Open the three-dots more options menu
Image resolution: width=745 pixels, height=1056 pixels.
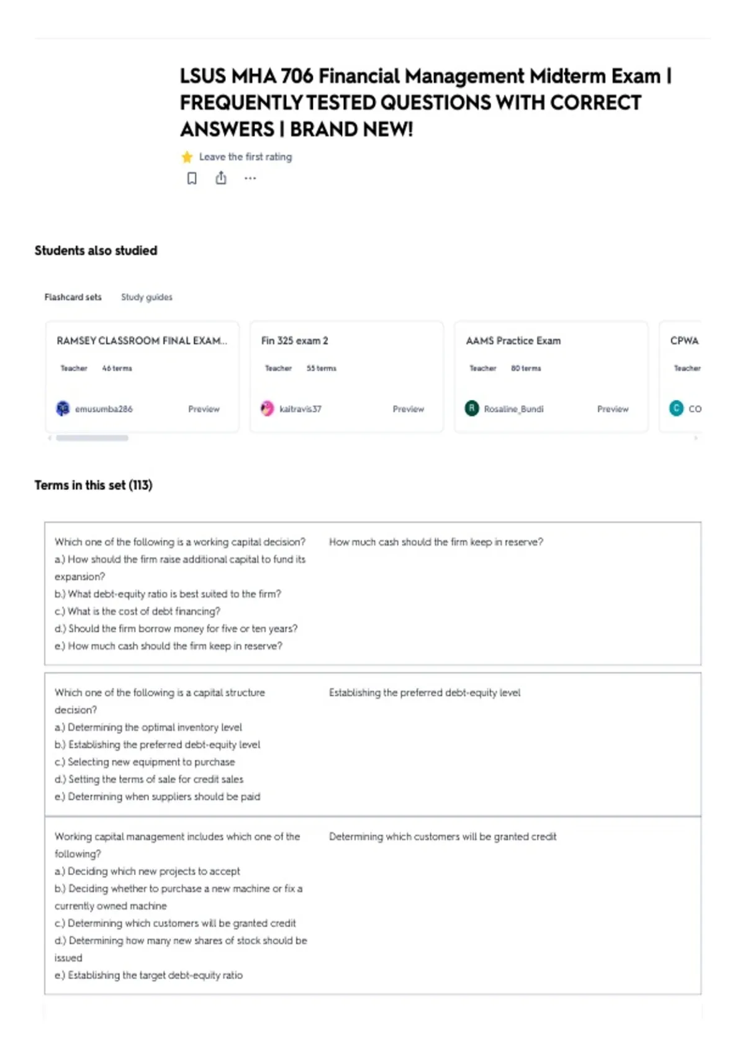click(x=250, y=178)
